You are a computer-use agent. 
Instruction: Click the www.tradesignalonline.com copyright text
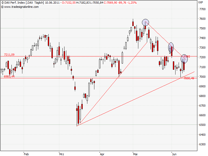(x=20, y=7)
